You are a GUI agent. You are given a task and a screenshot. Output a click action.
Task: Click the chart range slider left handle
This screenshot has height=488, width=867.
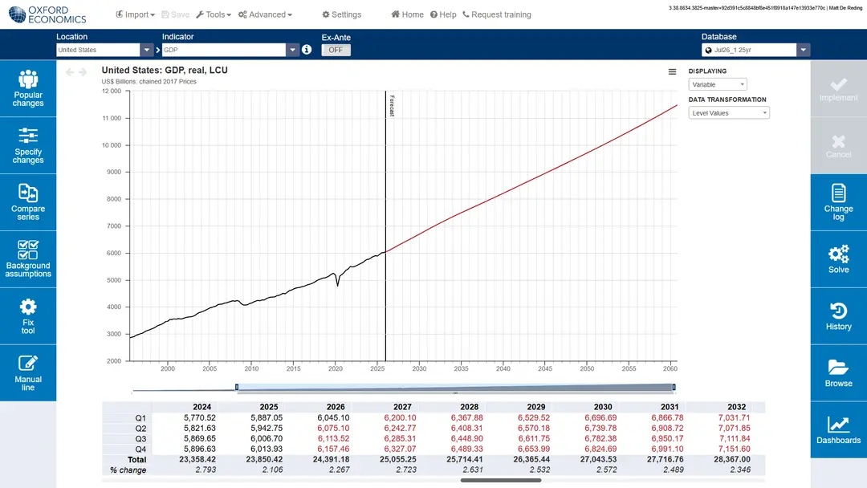click(x=237, y=387)
